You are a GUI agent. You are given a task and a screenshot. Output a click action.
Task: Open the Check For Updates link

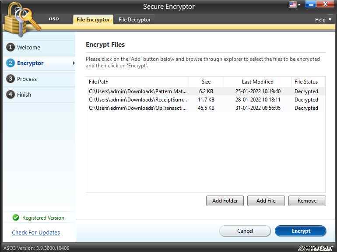coord(36,232)
